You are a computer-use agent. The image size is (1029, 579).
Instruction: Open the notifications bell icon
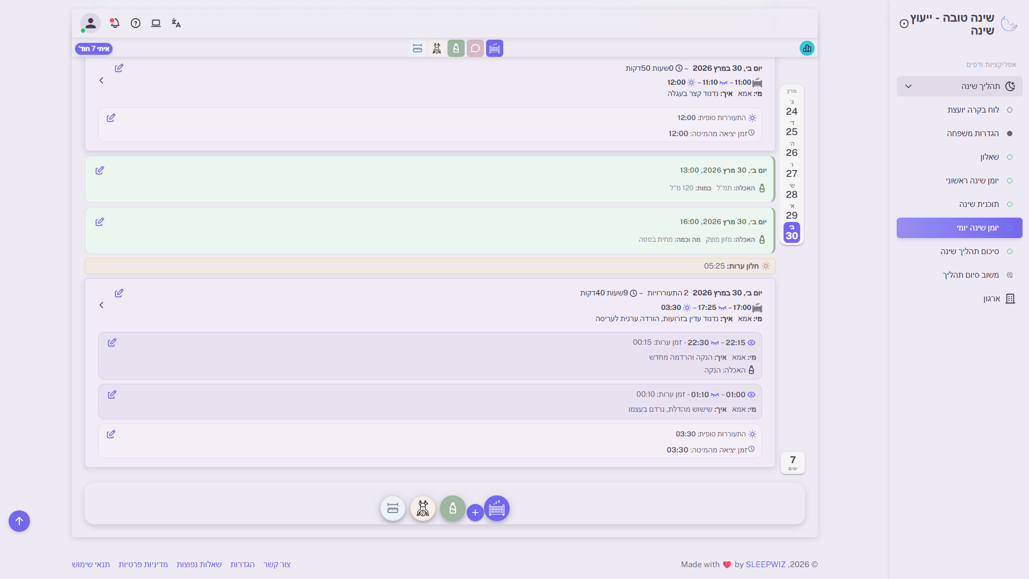114,23
